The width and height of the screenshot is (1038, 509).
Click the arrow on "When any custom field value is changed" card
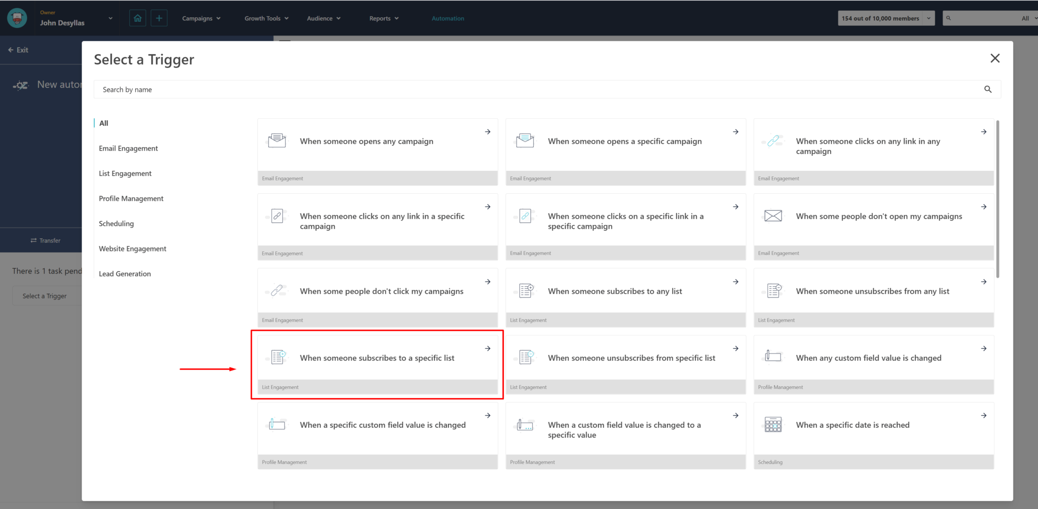click(983, 348)
